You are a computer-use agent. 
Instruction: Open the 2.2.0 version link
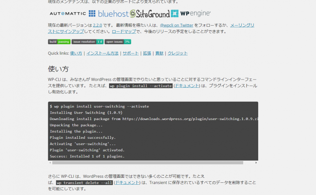[x=97, y=25]
